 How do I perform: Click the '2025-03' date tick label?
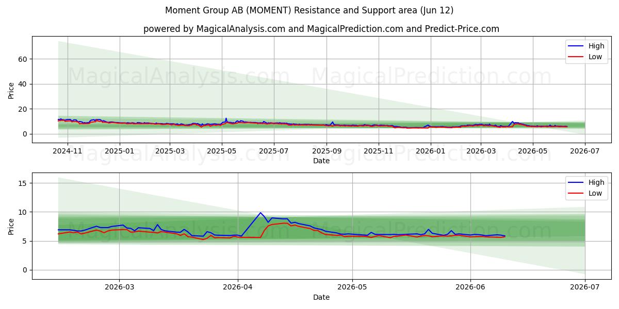click(x=170, y=151)
